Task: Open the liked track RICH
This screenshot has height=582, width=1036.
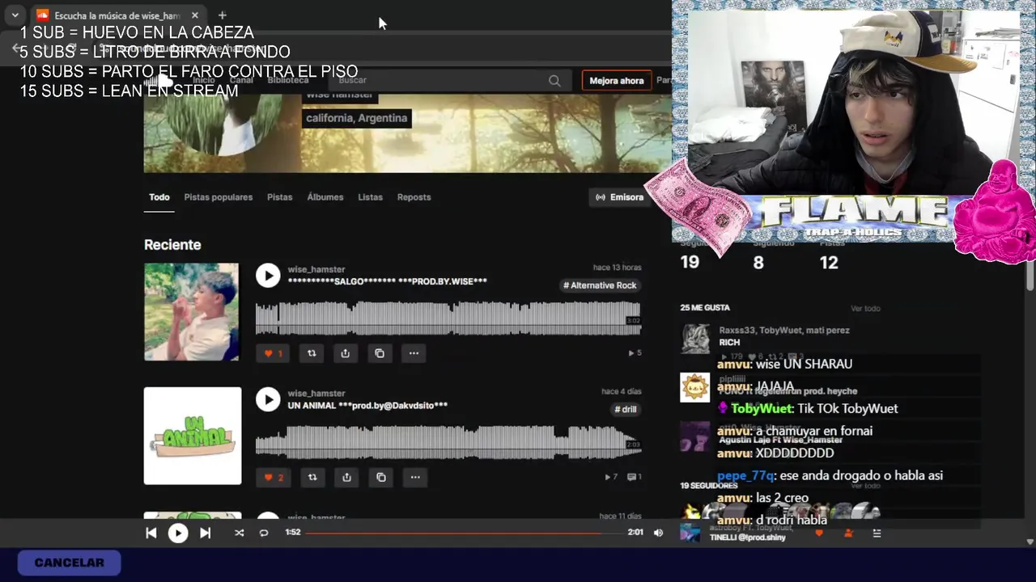Action: coord(730,342)
